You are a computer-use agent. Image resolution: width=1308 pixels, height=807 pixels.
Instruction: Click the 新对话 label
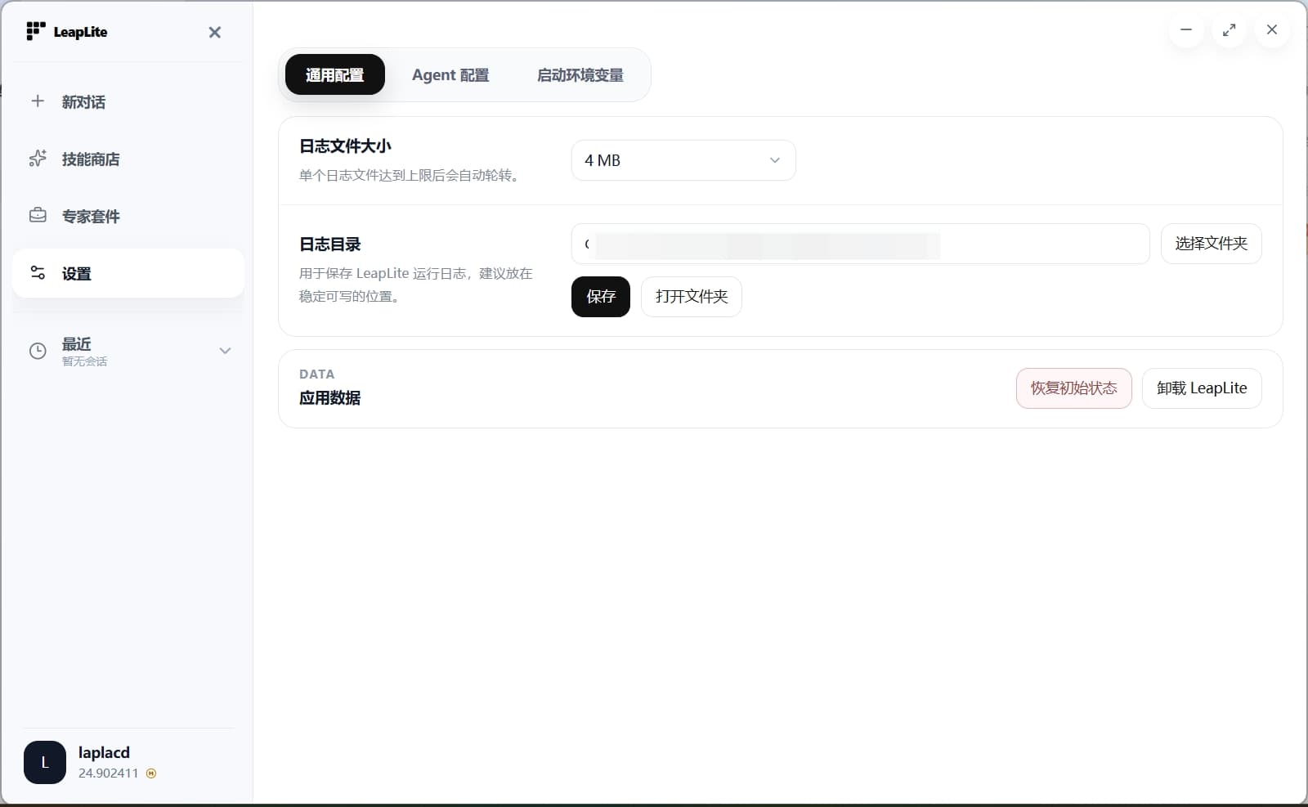pyautogui.click(x=83, y=102)
